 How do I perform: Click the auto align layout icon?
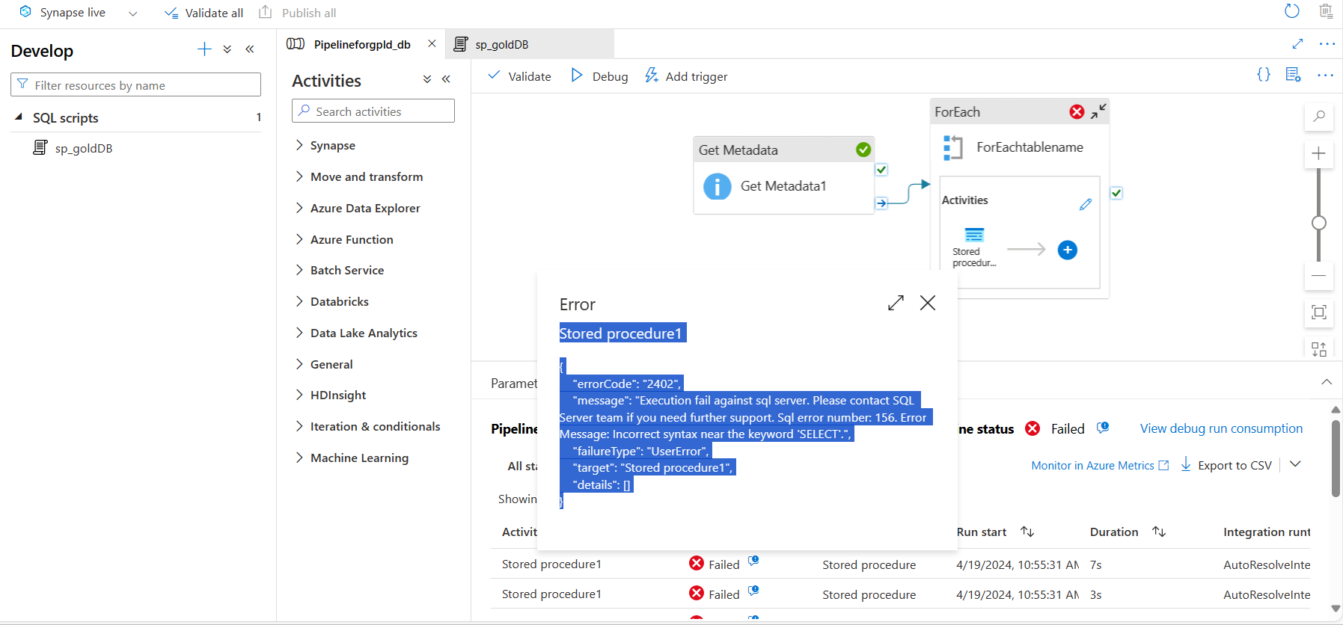coord(1319,348)
